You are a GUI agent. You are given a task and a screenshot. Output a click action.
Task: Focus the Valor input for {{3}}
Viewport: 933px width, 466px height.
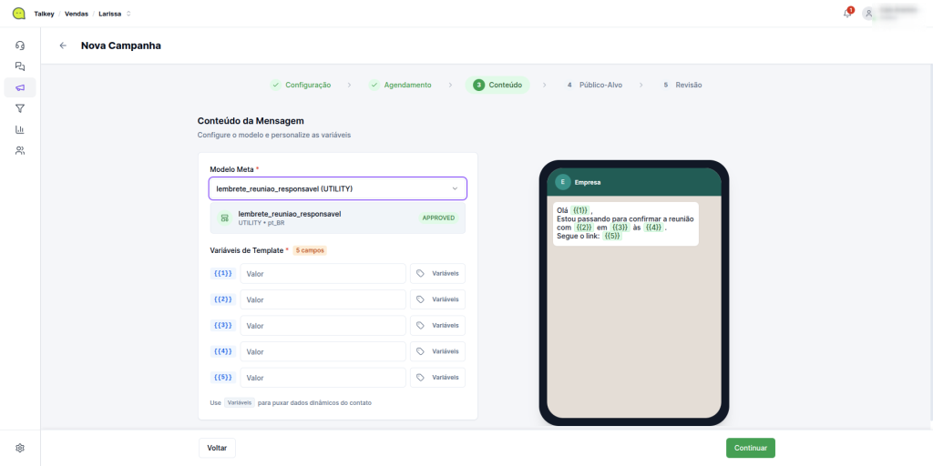click(323, 326)
